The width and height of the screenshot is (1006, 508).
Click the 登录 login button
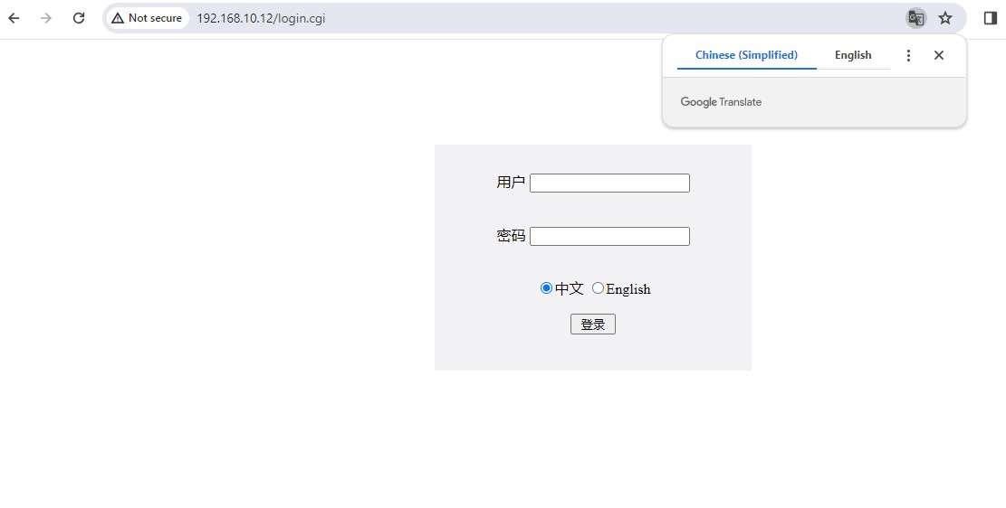click(x=593, y=325)
